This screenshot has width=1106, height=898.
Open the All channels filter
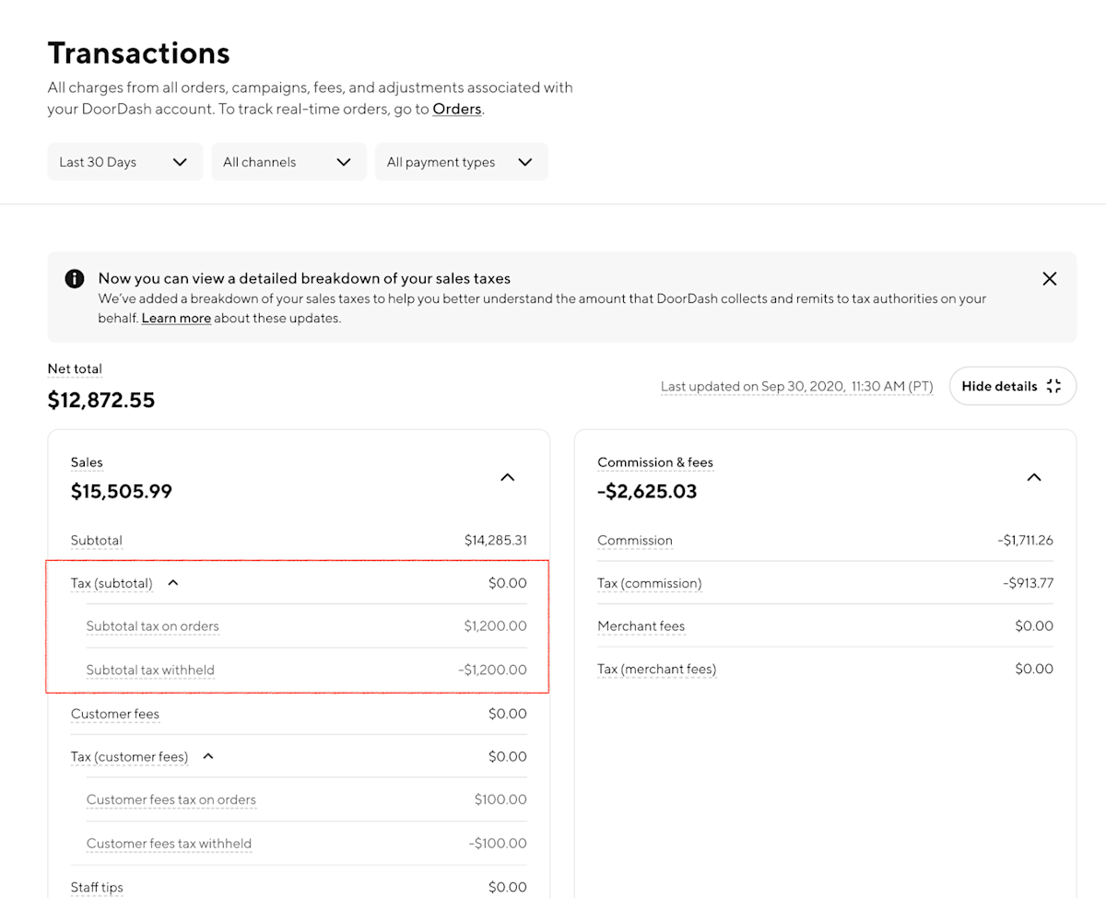click(288, 161)
